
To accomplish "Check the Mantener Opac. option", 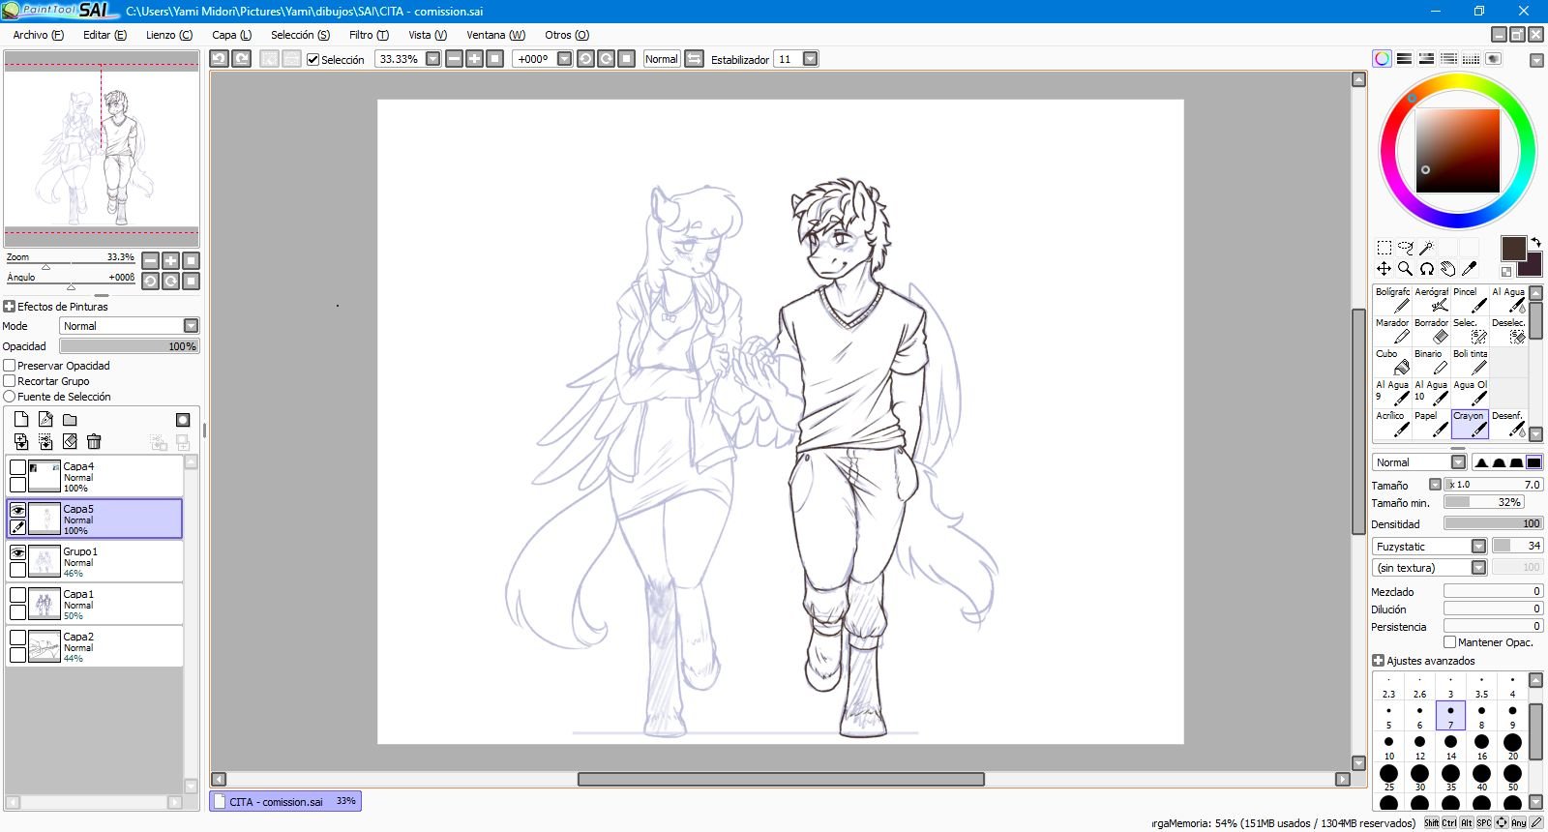I will pos(1449,642).
